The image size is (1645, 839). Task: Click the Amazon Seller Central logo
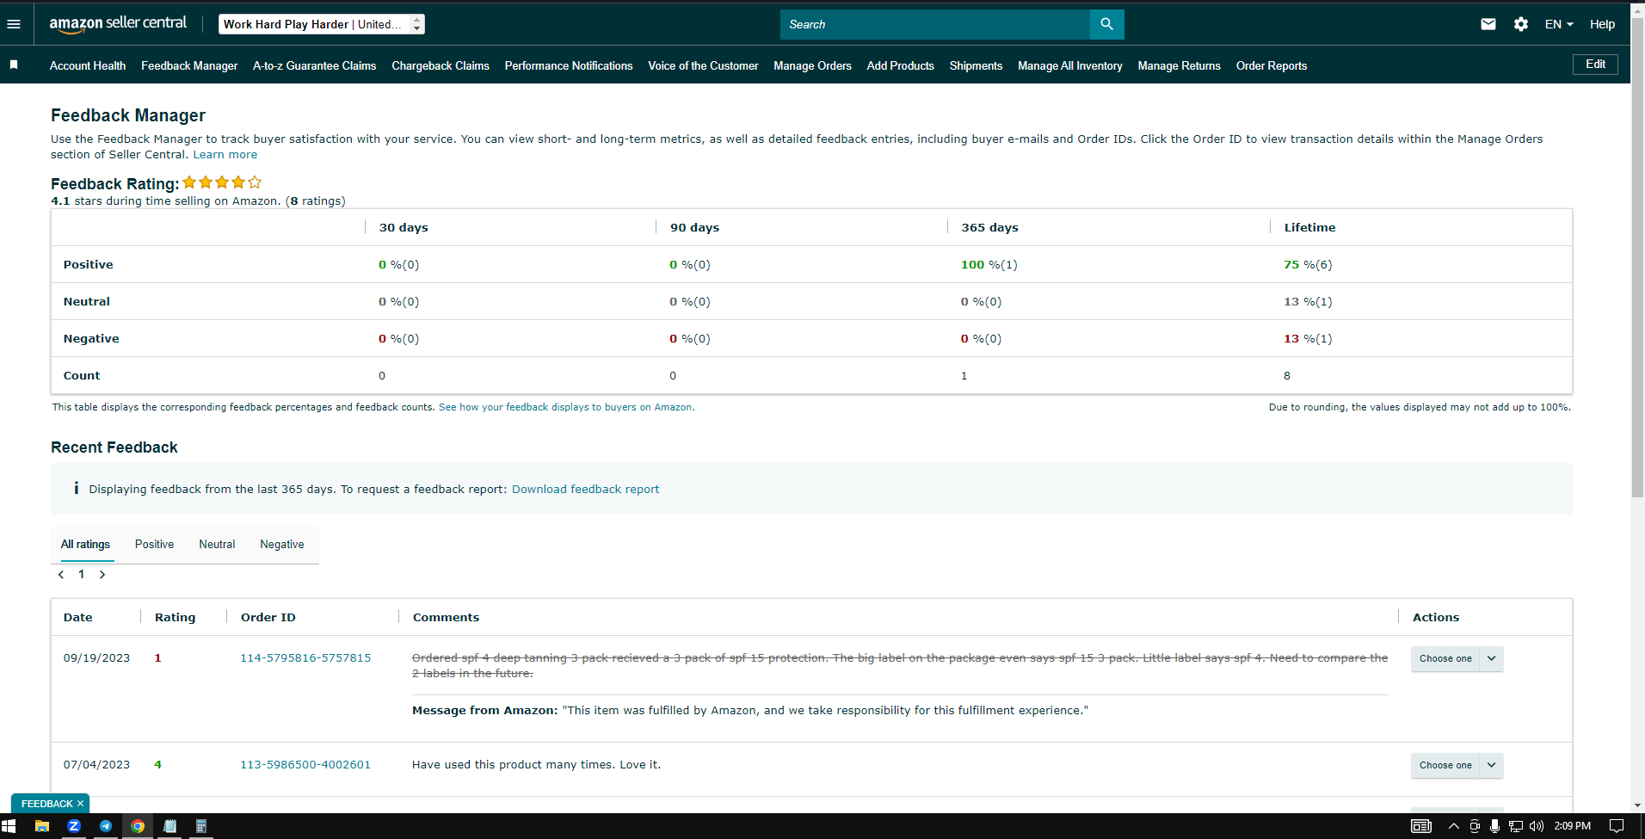click(x=118, y=24)
